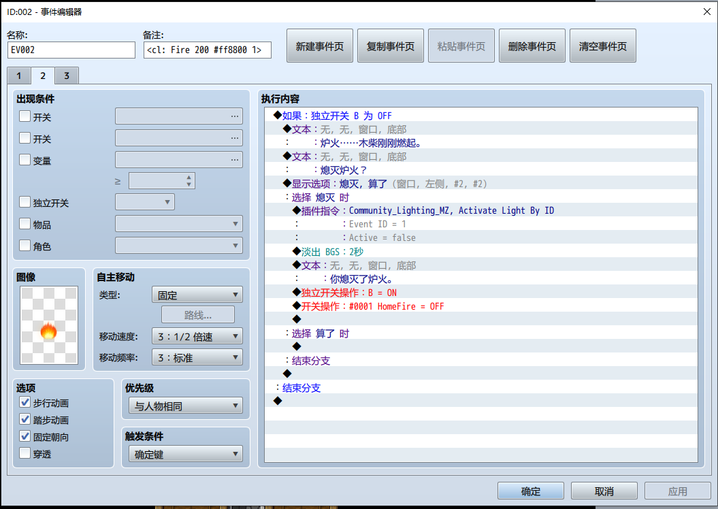The width and height of the screenshot is (718, 509).
Task: Open the 角色 actor dropdown
Action: [x=178, y=246]
